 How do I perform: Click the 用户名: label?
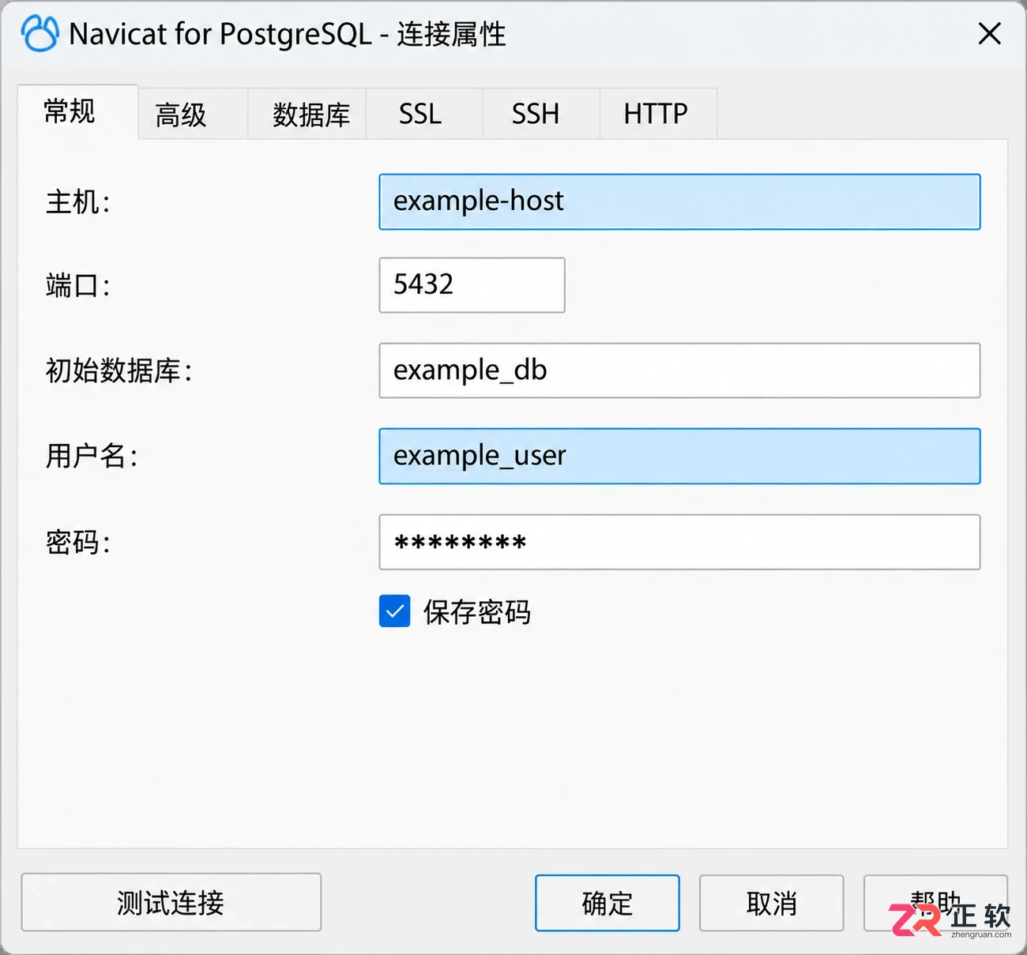(92, 457)
